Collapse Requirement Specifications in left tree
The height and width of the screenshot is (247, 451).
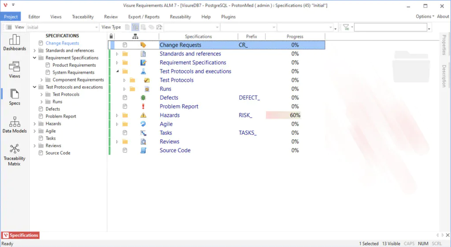(34, 58)
